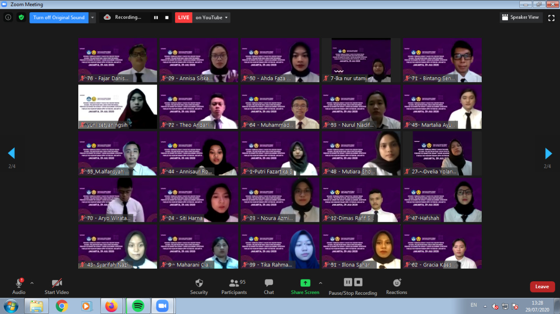Pause the meeting recording via top toolbar

[155, 17]
